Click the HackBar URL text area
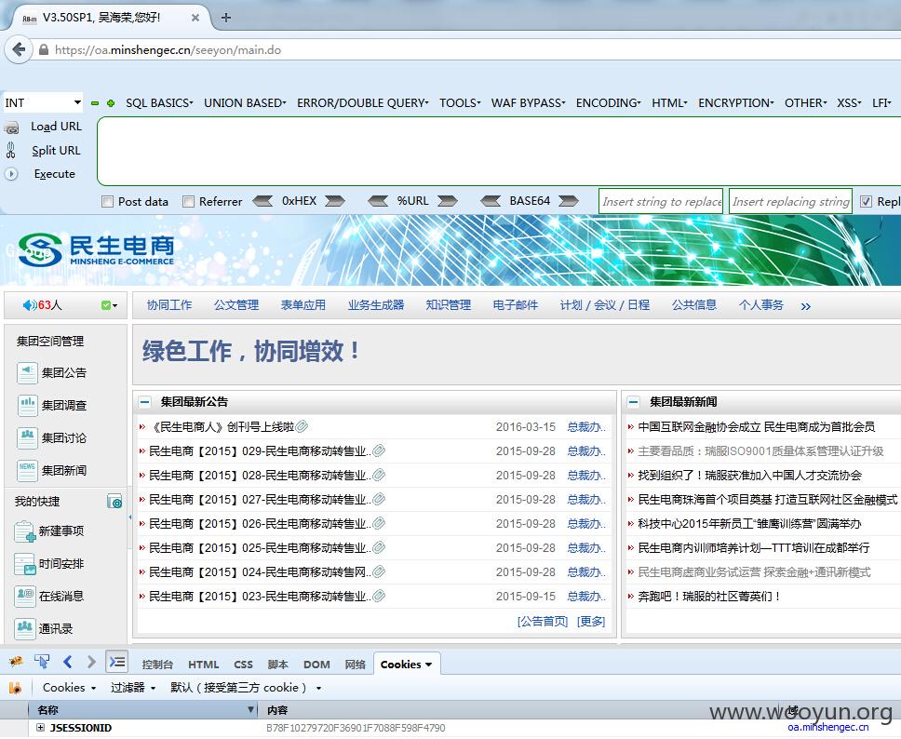Screen dimensions: 901x739 [499, 151]
